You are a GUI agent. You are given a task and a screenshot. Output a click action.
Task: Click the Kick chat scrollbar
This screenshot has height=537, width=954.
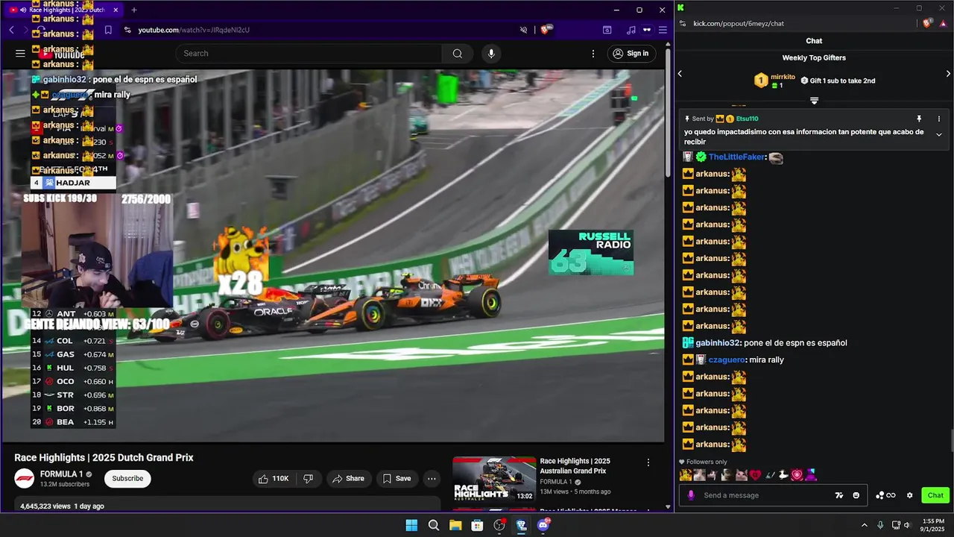(950, 442)
